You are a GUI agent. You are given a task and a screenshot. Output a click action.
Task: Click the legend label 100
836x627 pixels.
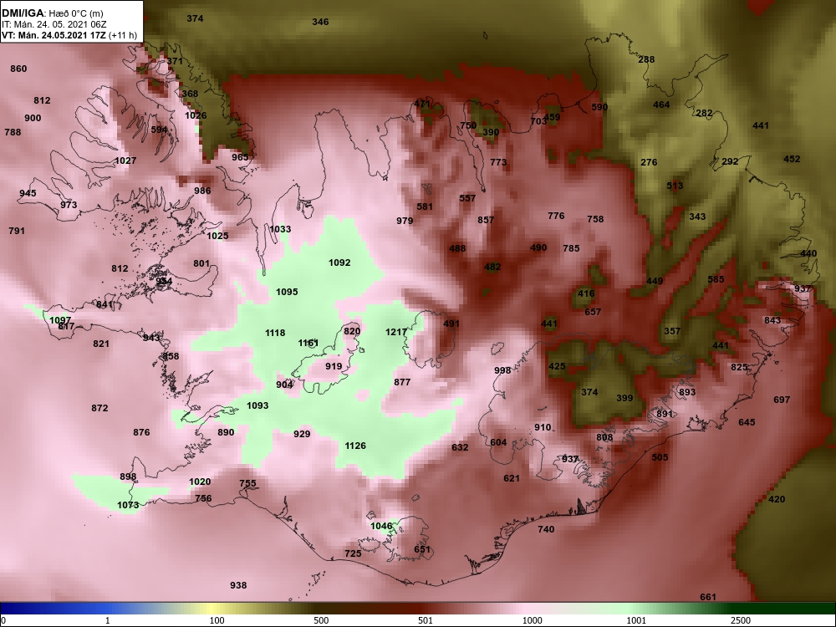click(217, 620)
